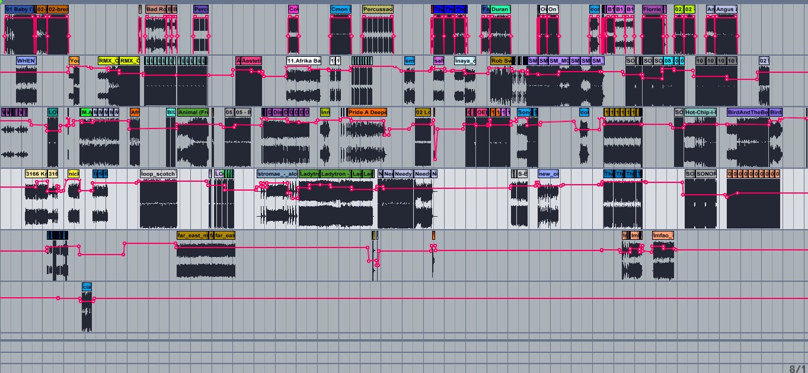
Task: Select the 'Ladytron -' green clip
Action: 336,174
